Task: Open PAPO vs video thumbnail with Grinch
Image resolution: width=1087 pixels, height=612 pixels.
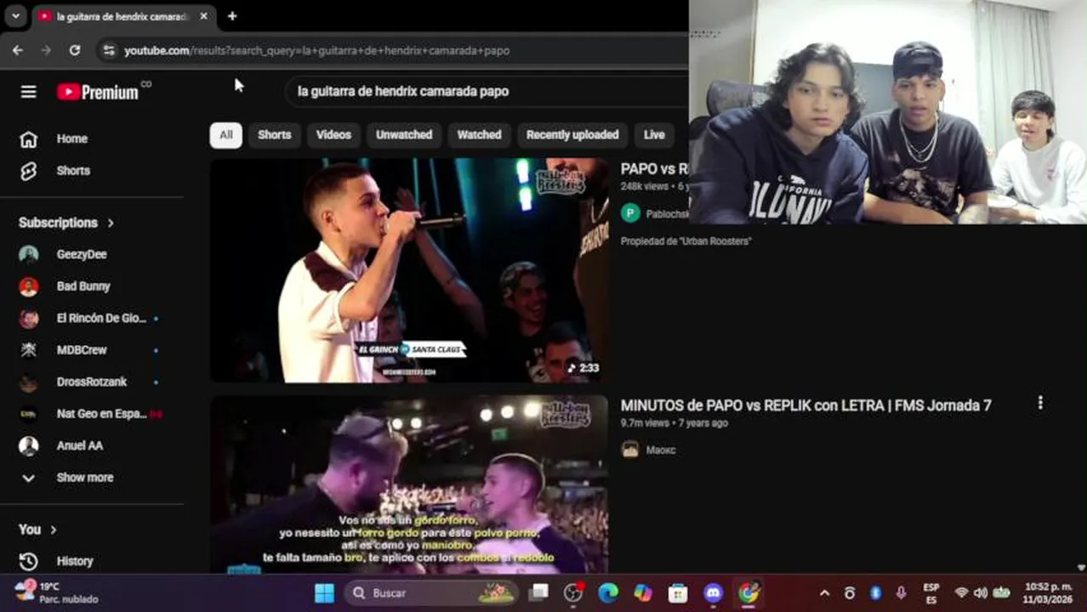Action: 409,270
